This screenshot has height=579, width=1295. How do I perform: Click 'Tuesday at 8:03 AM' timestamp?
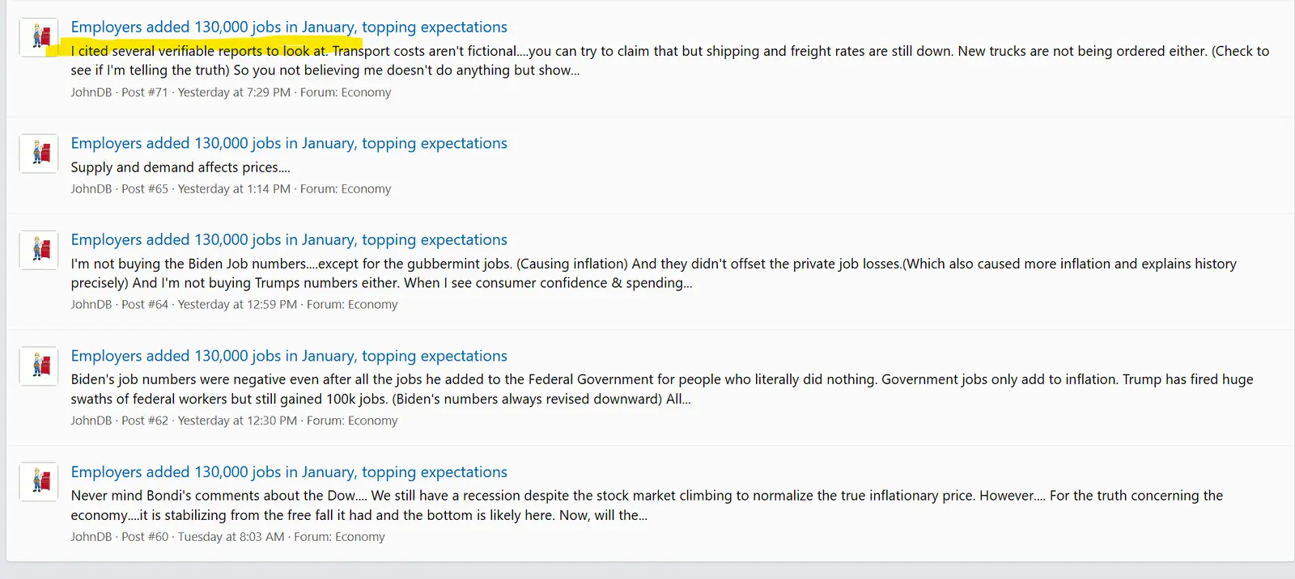click(x=231, y=537)
